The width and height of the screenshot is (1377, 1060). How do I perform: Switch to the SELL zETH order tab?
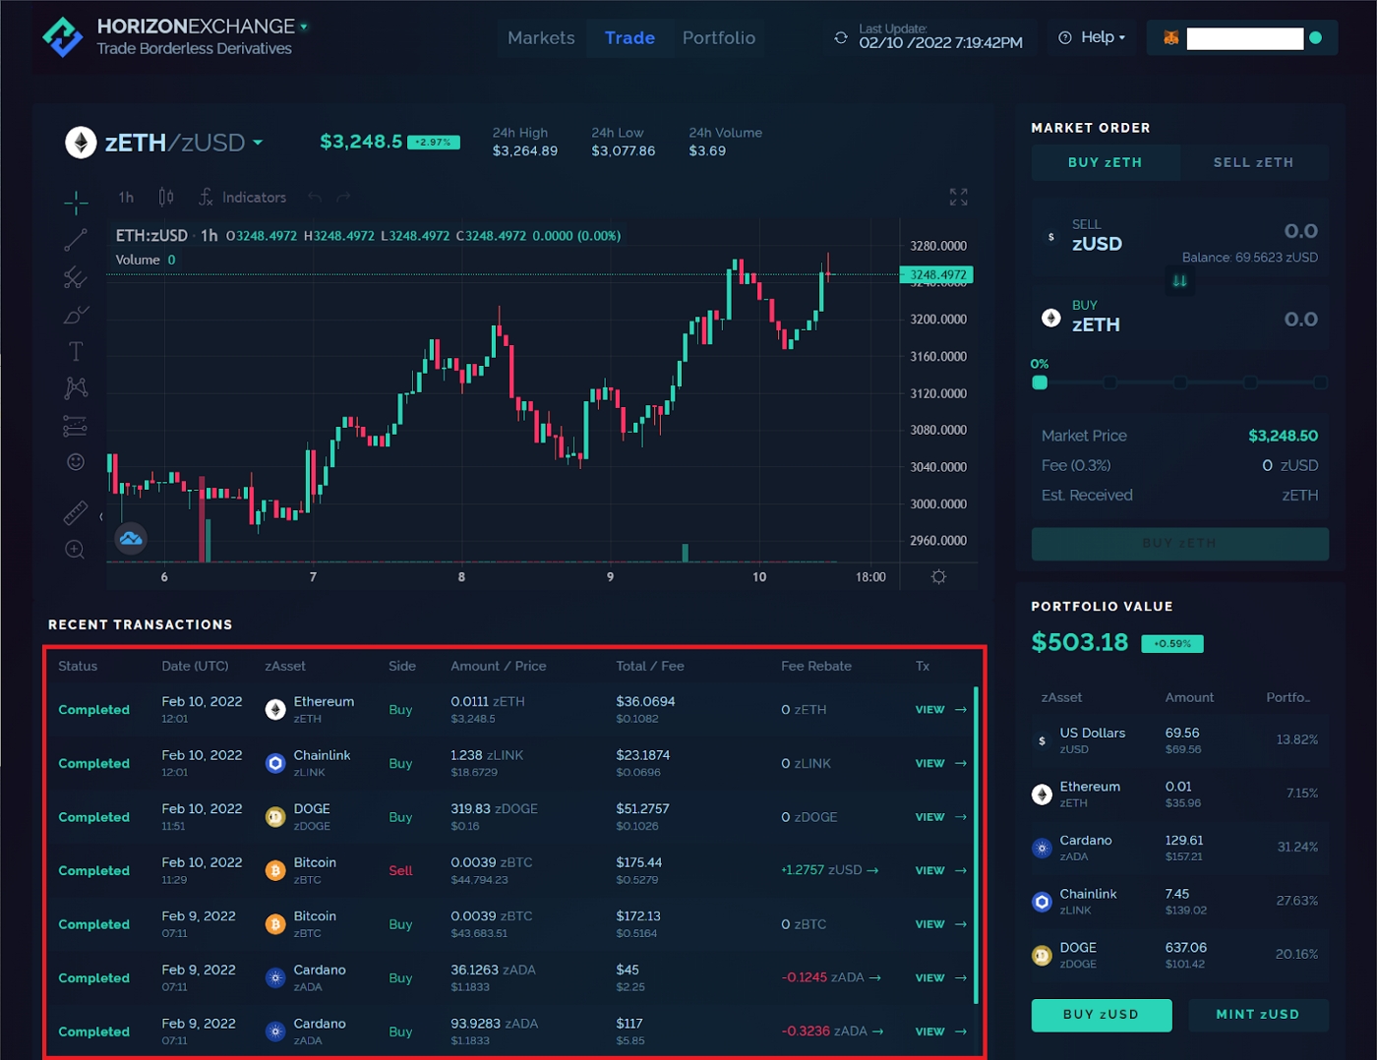click(1253, 162)
